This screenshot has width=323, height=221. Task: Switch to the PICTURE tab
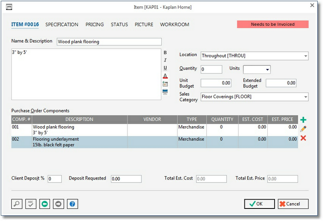pyautogui.click(x=144, y=24)
